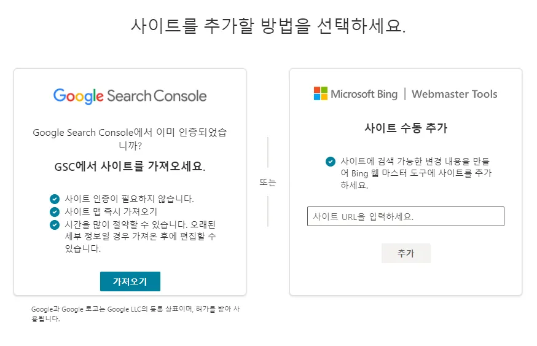Click the Microsoft four-square logo icon
The width and height of the screenshot is (537, 346).
(x=321, y=93)
